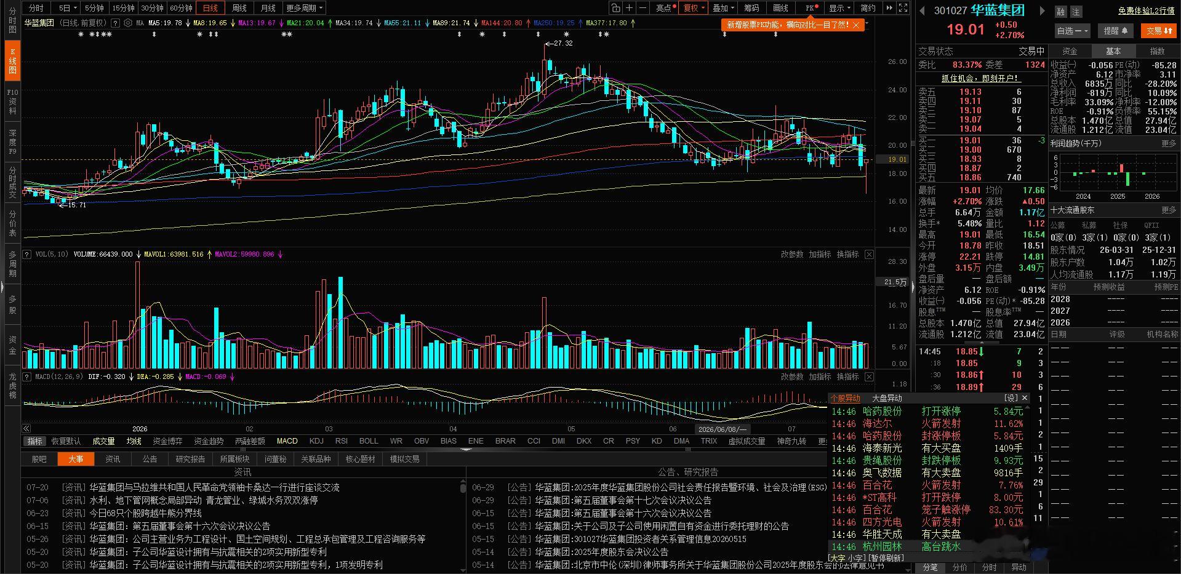
Task: Click 交易 trade button
Action: 1158,31
